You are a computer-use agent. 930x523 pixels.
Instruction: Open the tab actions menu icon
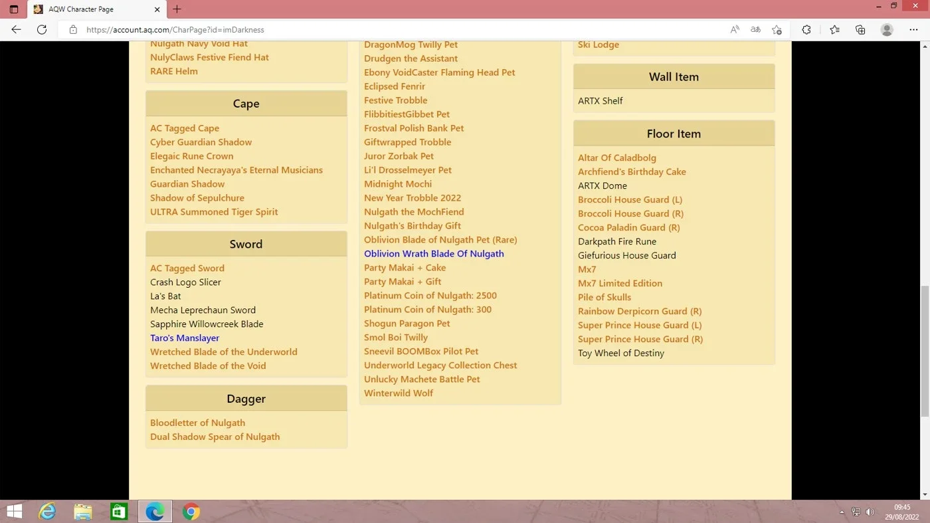click(x=14, y=9)
